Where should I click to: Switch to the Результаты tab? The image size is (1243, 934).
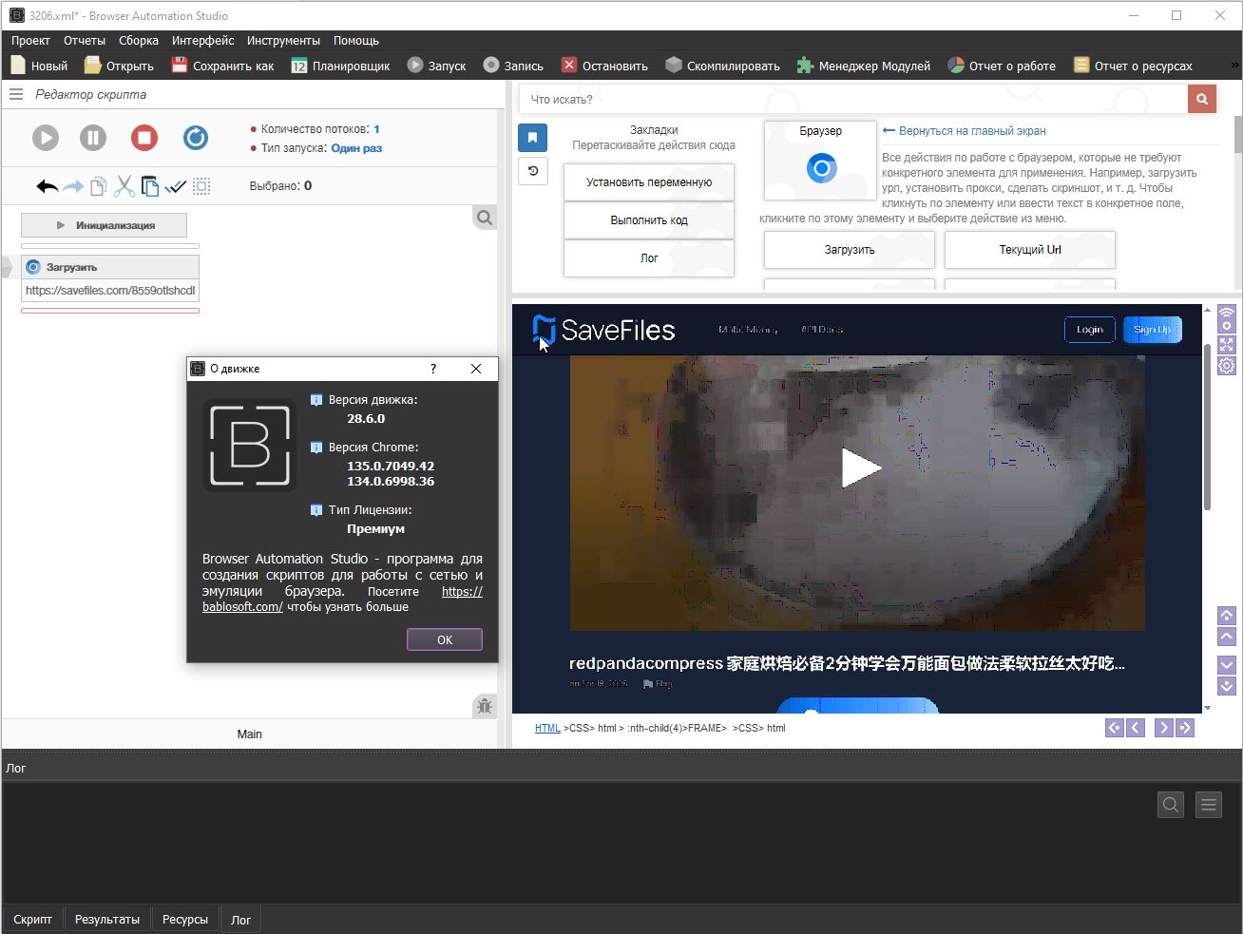tap(107, 920)
